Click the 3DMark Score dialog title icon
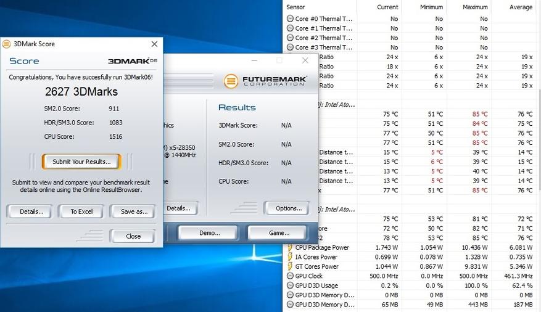This screenshot has width=541, height=312. tap(7, 44)
